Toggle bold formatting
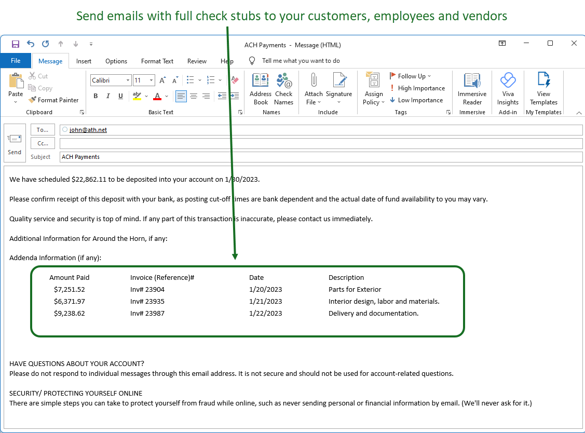 (x=96, y=96)
